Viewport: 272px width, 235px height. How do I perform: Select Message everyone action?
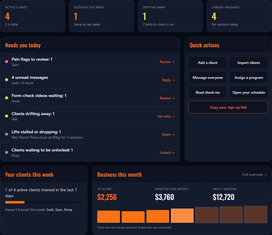[x=208, y=78]
